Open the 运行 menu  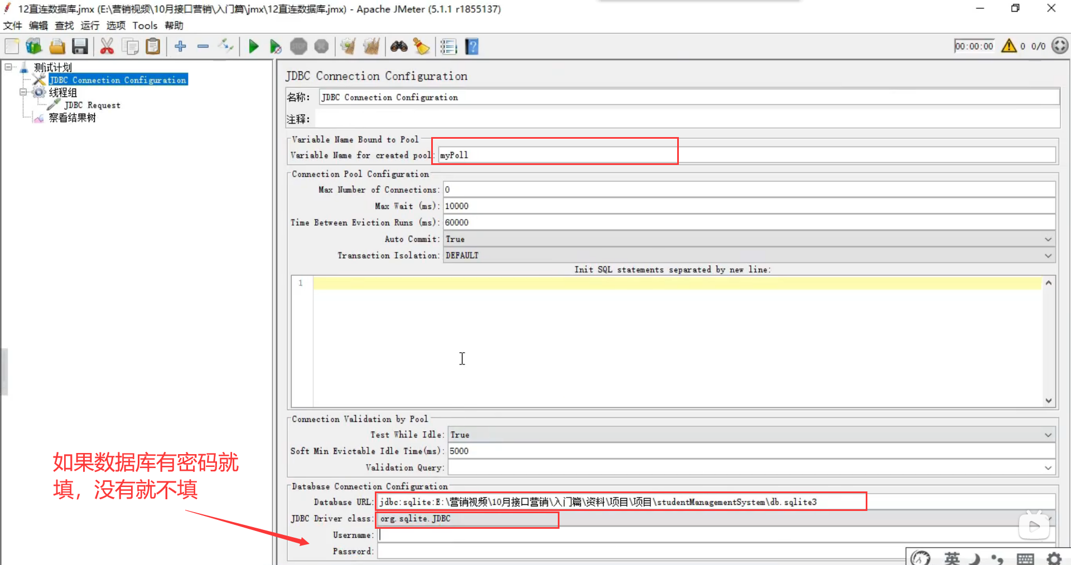point(90,26)
